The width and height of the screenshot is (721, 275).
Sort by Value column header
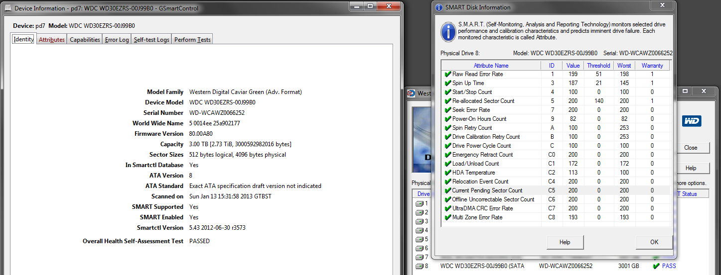(573, 65)
